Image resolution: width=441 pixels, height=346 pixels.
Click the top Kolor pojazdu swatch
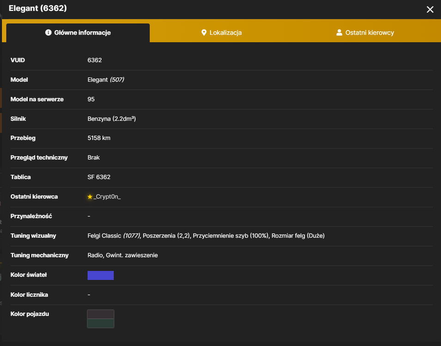coord(101,315)
